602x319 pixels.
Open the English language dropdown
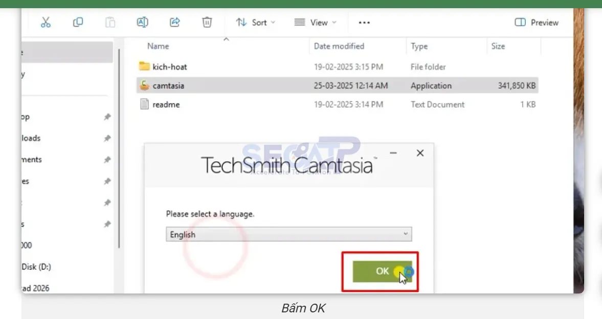pos(407,234)
